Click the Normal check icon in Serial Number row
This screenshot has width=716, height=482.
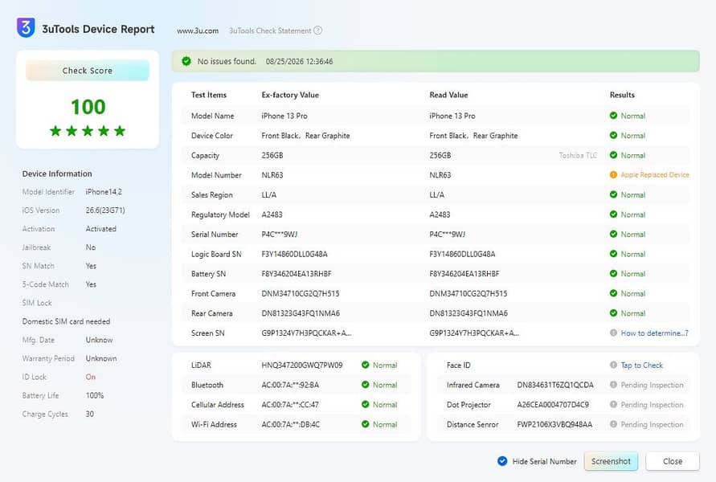pos(613,234)
